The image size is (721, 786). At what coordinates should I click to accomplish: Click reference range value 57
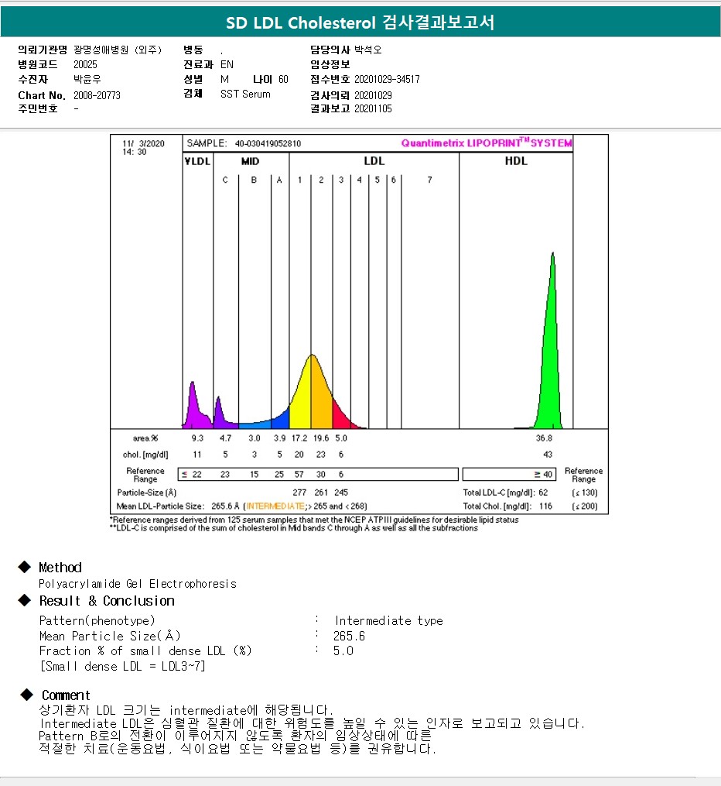(299, 474)
